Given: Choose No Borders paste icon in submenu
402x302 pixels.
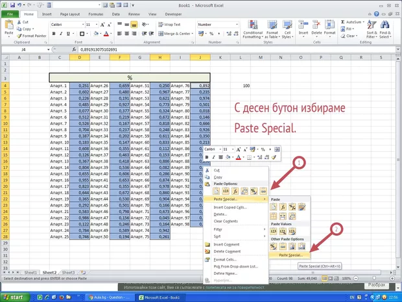Looking at the screenshot, I should click(x=274, y=216).
